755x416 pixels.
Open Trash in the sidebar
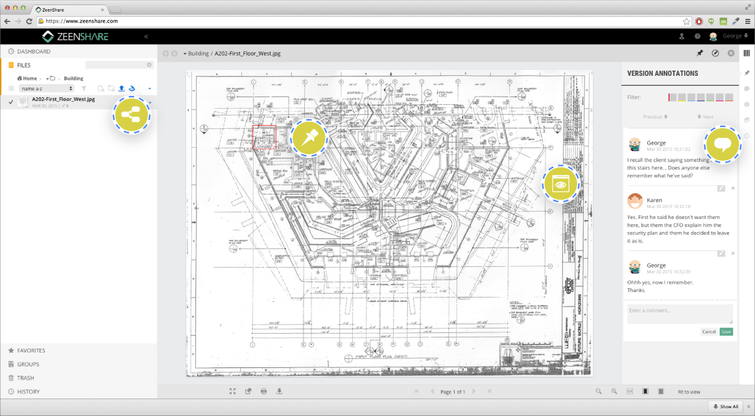pos(25,378)
